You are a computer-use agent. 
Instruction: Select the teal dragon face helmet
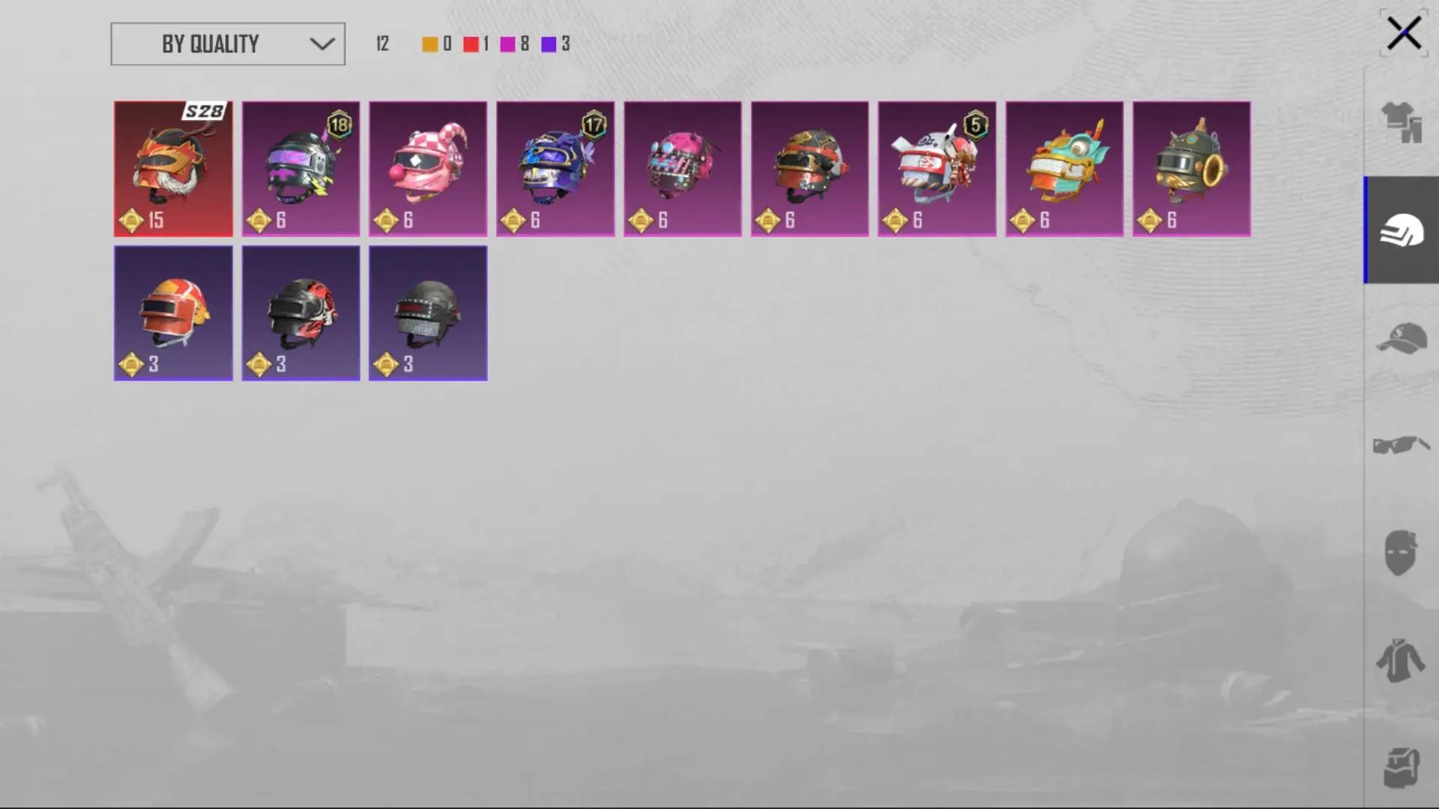(1064, 169)
